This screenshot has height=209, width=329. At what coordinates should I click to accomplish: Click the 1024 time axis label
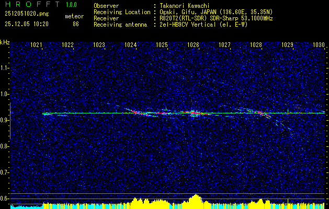tap(131, 44)
